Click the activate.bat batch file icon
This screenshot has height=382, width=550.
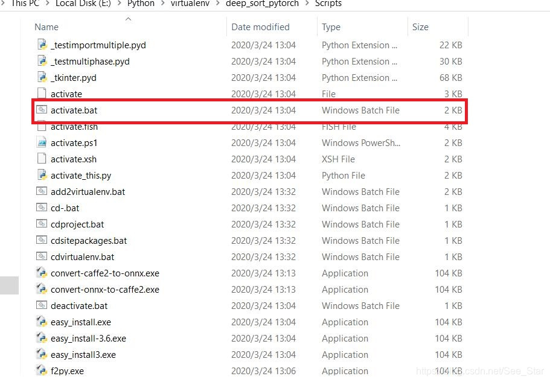(x=42, y=110)
